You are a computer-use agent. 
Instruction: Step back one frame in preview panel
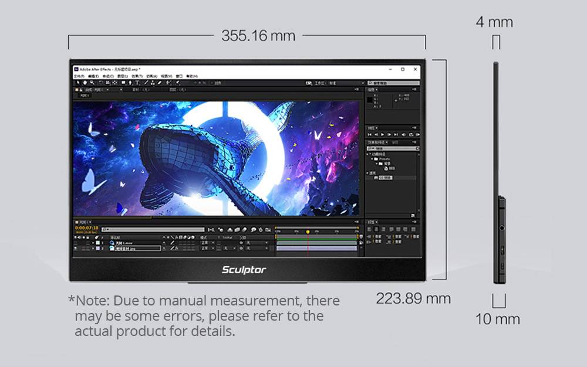coord(376,134)
